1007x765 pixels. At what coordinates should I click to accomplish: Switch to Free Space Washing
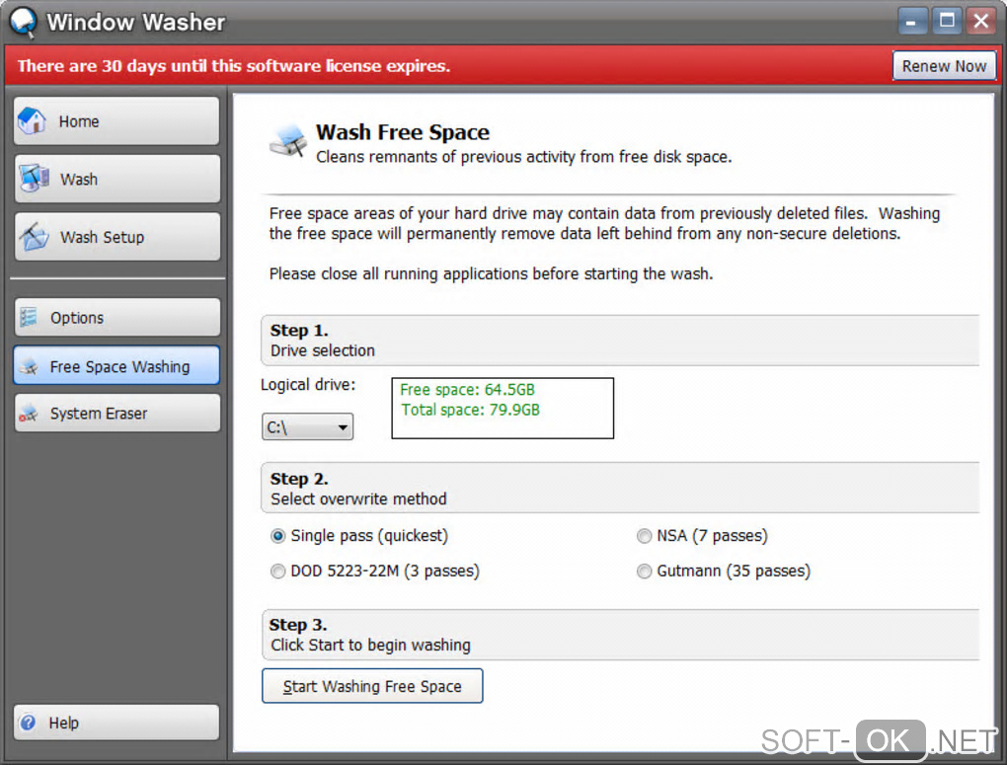116,365
